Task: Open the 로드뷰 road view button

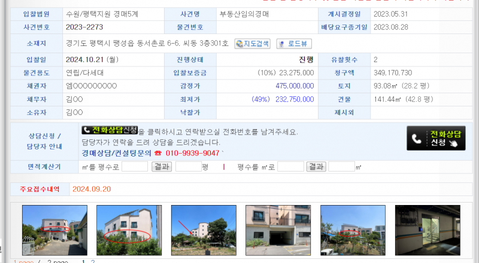Action: tap(293, 44)
